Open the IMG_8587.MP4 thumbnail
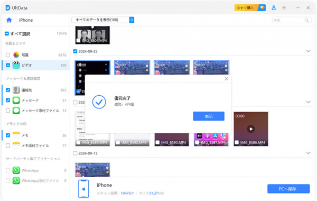Screen dimensions: 317x201 point(211,140)
